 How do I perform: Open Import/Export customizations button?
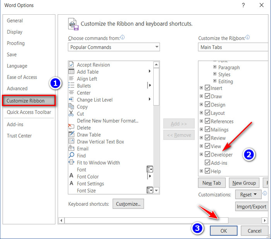[252, 207]
